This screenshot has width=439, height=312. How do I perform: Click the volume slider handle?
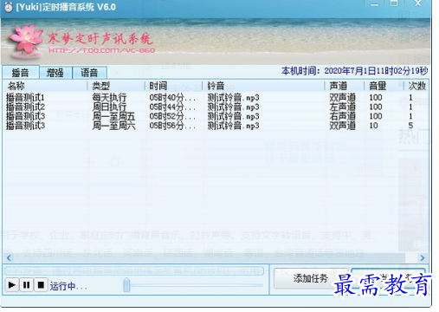(126, 285)
